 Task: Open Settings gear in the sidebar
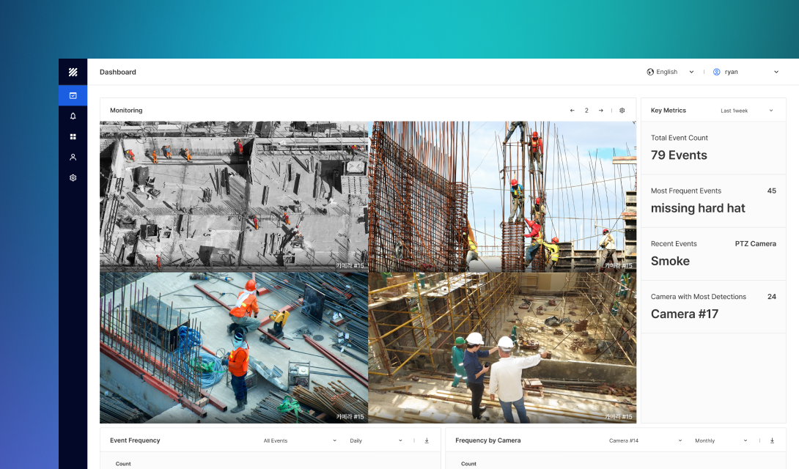[x=73, y=177]
